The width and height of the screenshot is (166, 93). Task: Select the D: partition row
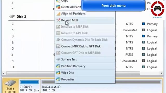pos(82,36)
